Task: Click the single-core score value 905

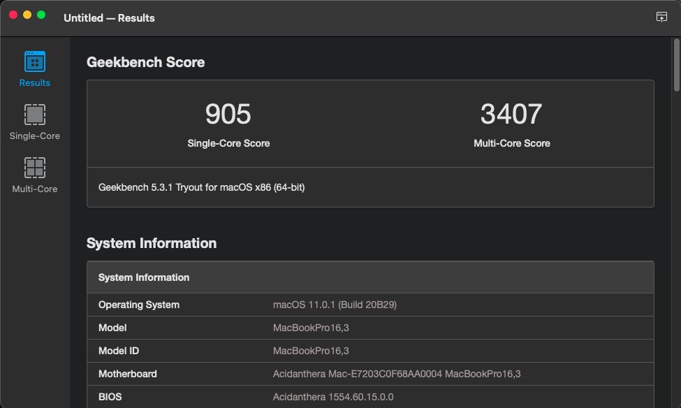Action: coord(228,114)
